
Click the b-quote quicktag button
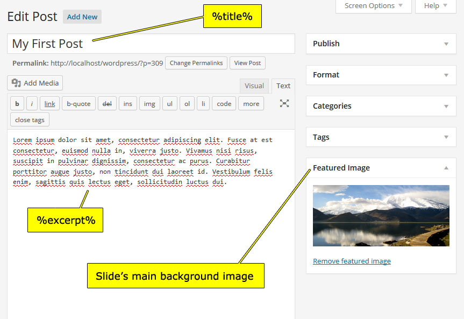78,104
